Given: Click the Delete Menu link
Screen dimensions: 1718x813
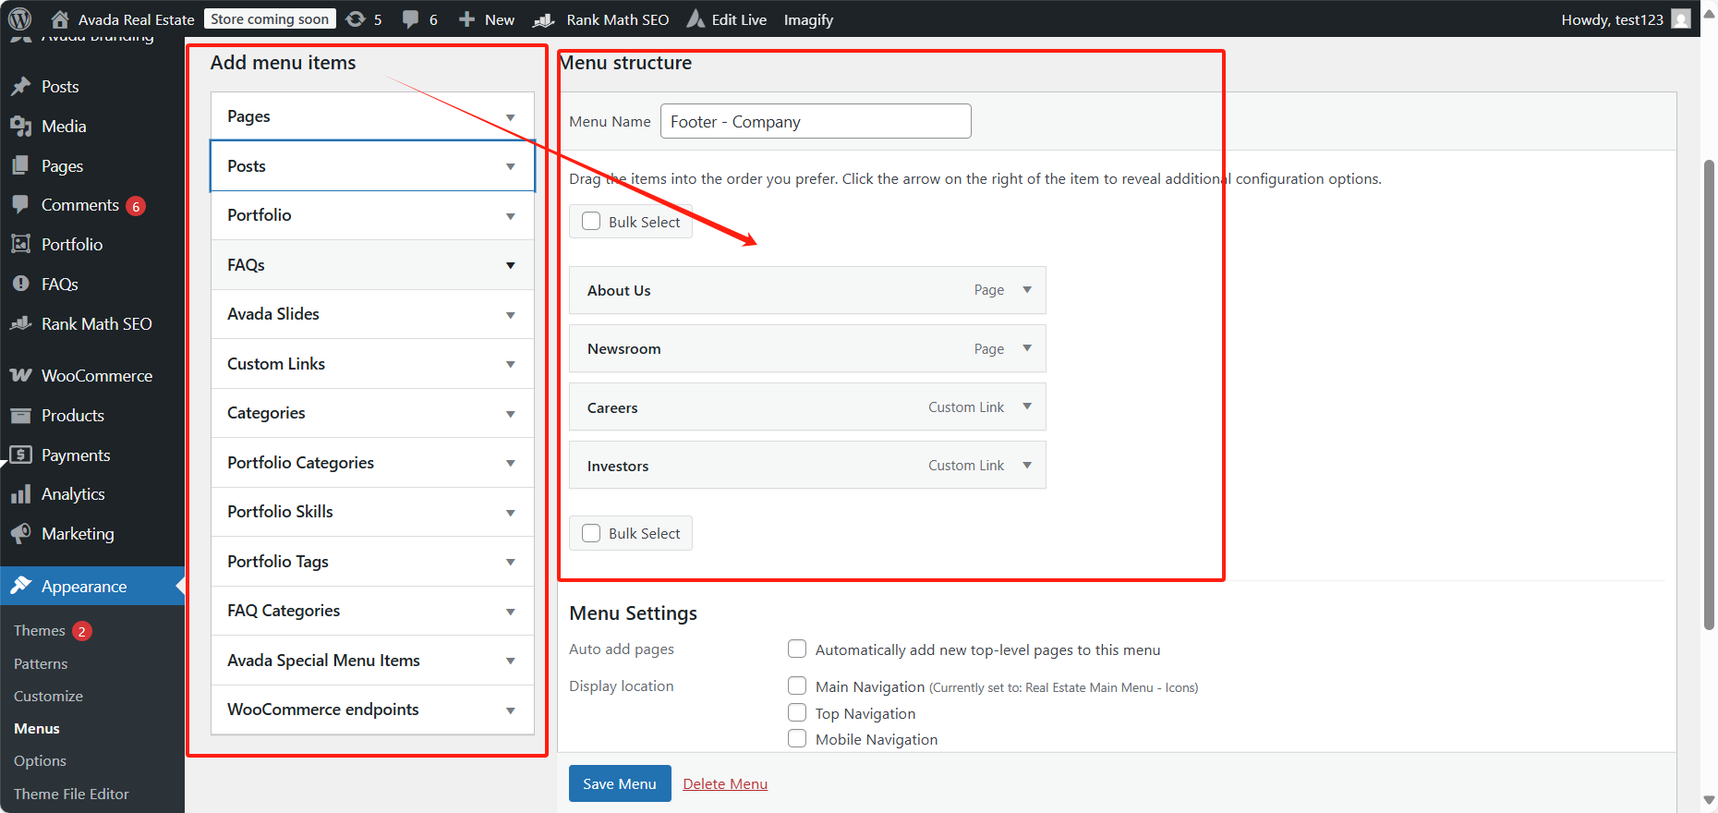Looking at the screenshot, I should pos(725,784).
